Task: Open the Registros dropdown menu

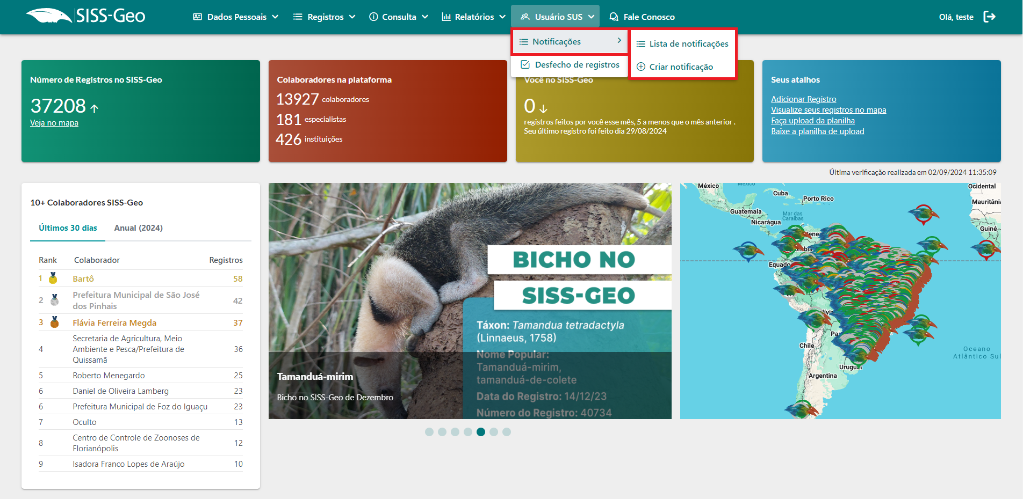Action: coord(324,17)
